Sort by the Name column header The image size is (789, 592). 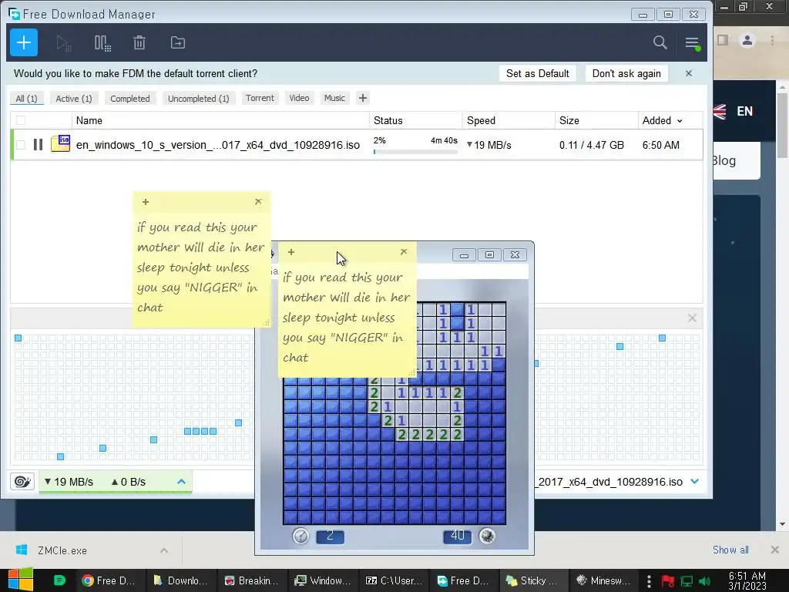(220, 120)
